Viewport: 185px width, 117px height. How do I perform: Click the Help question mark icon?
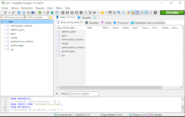pos(63,12)
